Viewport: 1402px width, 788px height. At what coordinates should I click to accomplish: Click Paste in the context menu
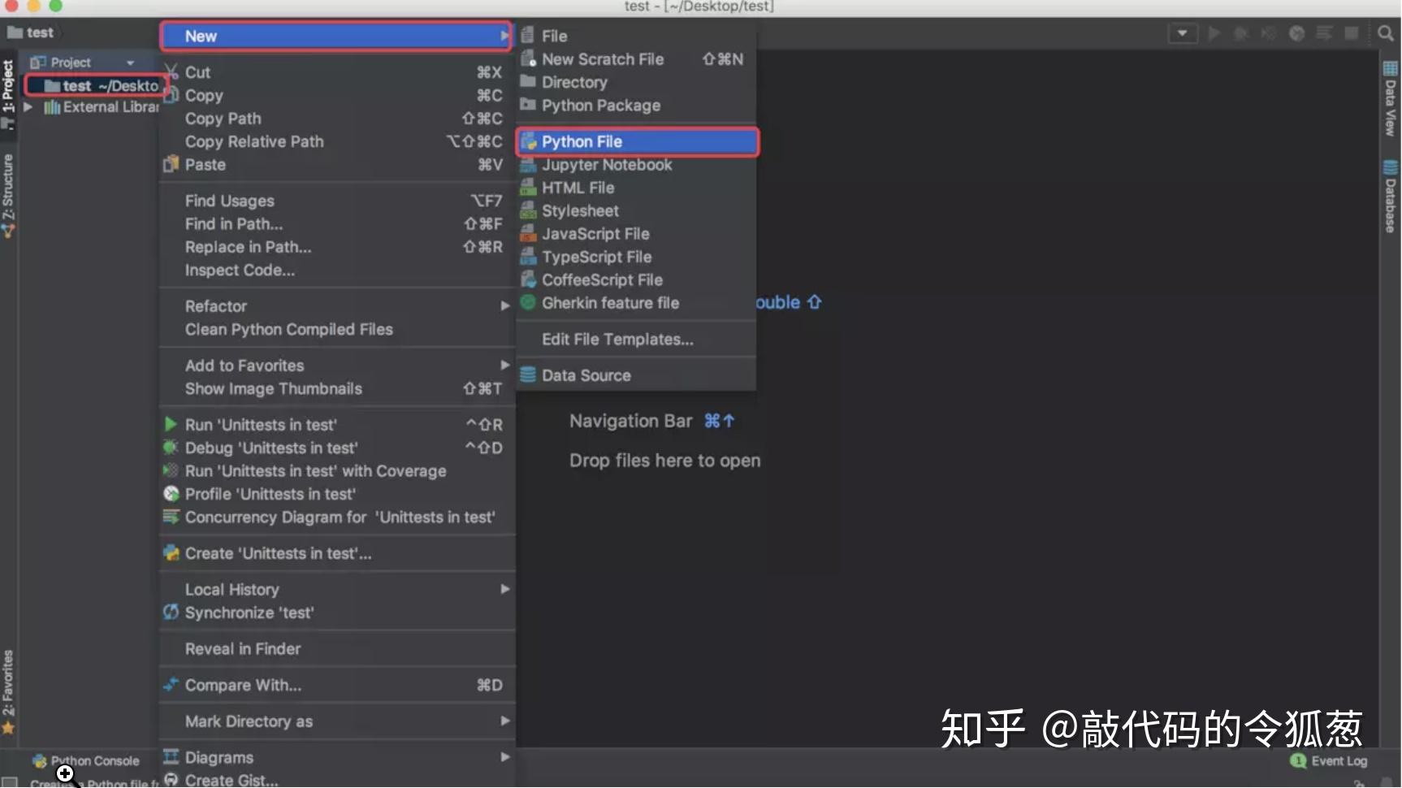pyautogui.click(x=205, y=164)
